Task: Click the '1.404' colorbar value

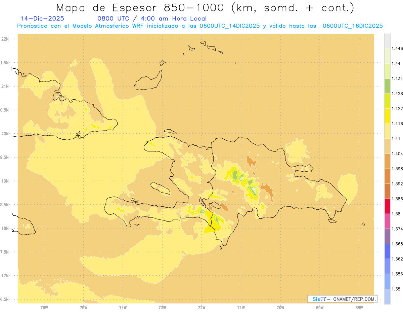Action: click(397, 154)
